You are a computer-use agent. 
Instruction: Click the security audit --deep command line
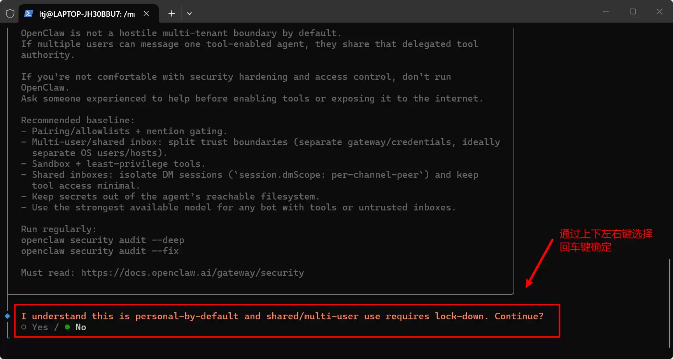click(103, 240)
